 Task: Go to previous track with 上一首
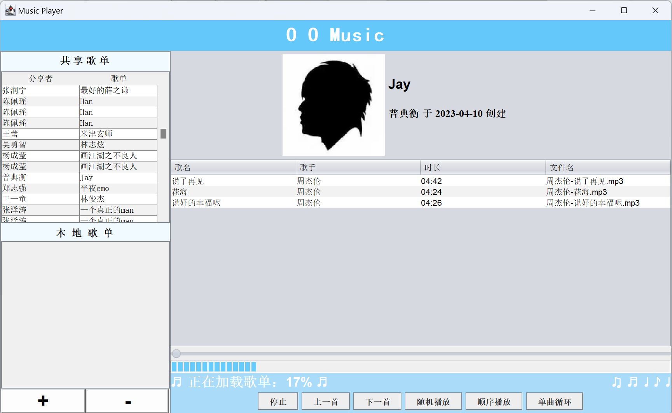326,401
